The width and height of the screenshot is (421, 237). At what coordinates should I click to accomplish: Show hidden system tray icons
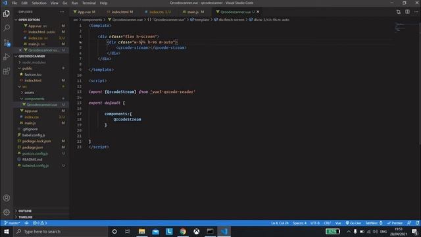pyautogui.click(x=349, y=231)
